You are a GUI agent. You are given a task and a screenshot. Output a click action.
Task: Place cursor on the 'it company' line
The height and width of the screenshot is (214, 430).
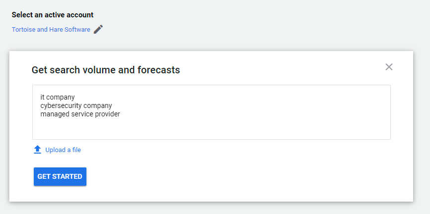click(58, 97)
